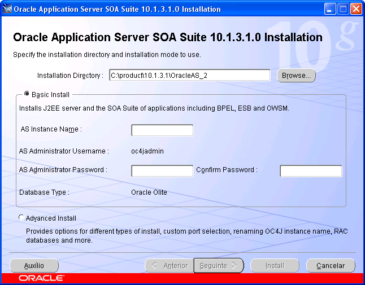Open help with the Auxilio button
This screenshot has width=365, height=285.
point(34,265)
